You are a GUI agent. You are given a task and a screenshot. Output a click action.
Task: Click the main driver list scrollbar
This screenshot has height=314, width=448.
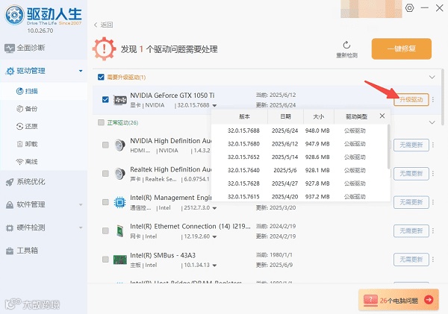[x=443, y=97]
